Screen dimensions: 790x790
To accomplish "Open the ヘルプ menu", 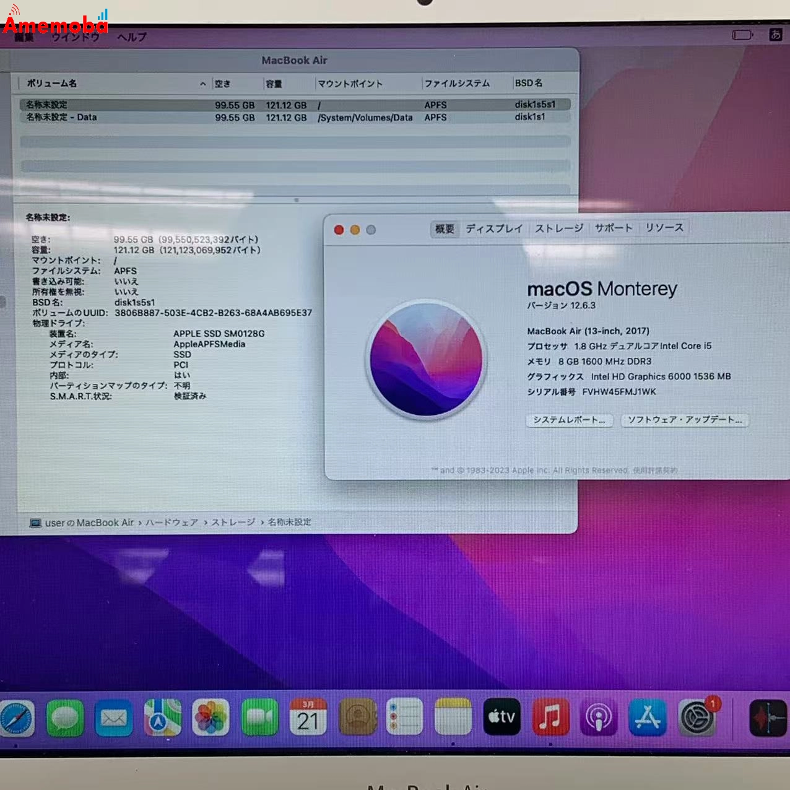I will pos(131,37).
